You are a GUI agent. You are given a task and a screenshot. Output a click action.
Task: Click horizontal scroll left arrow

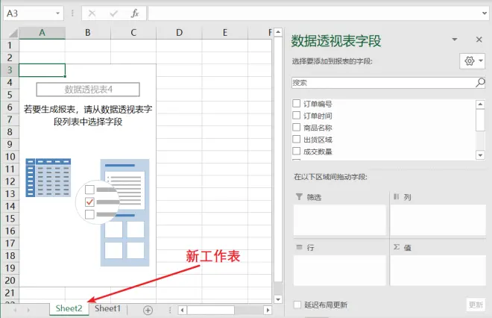(x=183, y=310)
